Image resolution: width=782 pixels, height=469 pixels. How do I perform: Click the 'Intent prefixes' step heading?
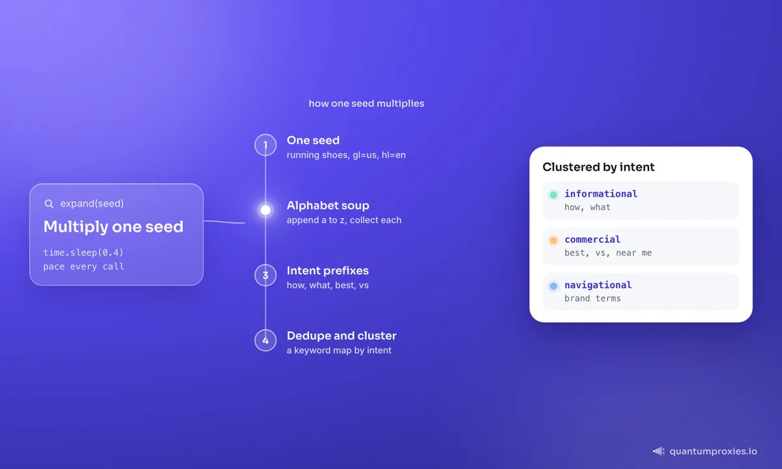coord(328,270)
